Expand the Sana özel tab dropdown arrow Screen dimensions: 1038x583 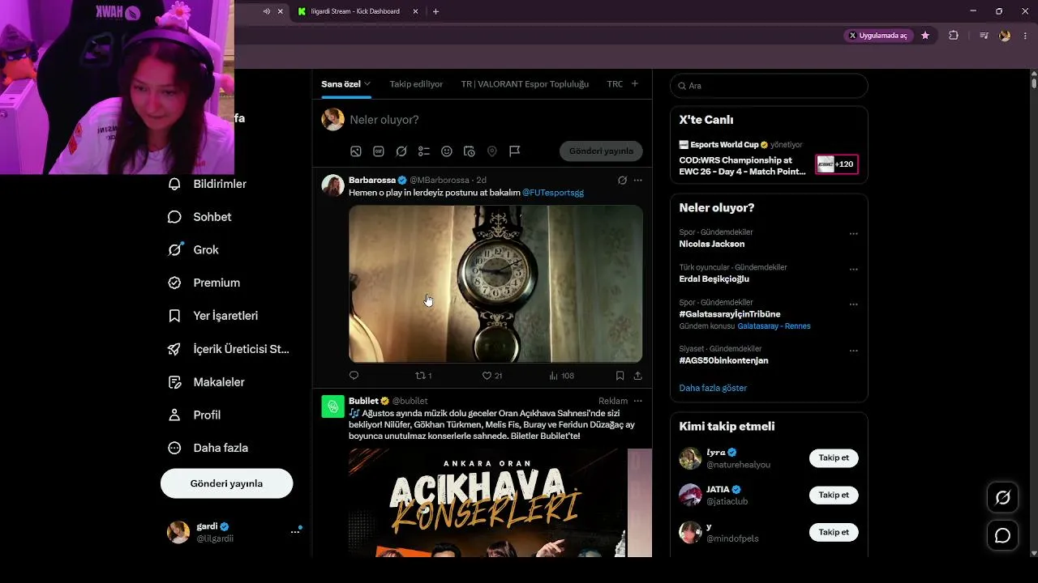click(x=367, y=83)
